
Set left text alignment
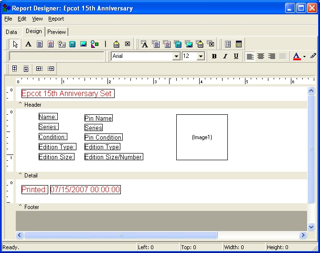coord(250,56)
